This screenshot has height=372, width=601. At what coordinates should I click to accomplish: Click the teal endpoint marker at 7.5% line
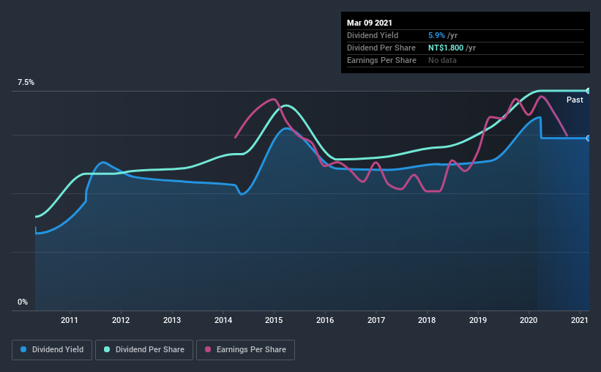[588, 91]
